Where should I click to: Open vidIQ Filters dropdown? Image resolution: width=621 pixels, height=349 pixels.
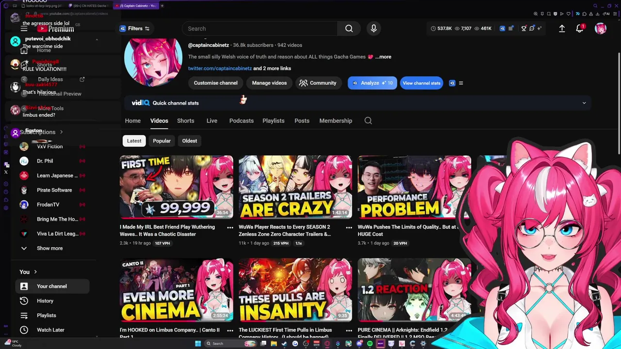click(x=135, y=29)
